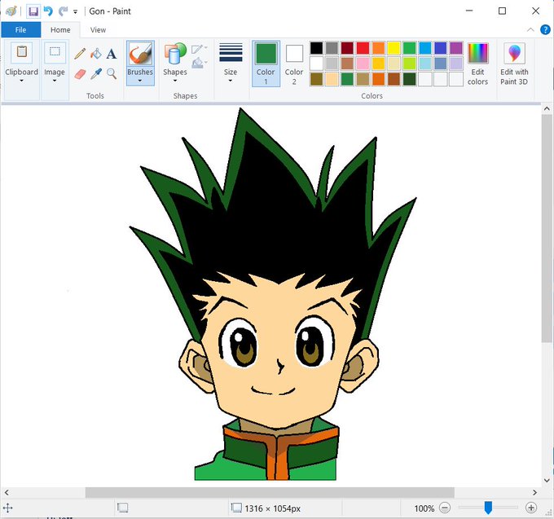
Task: Open Paint Help question mark icon
Action: 545,30
